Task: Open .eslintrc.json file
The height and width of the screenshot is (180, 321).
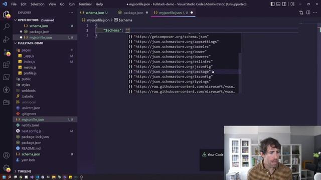Action: coord(45,108)
